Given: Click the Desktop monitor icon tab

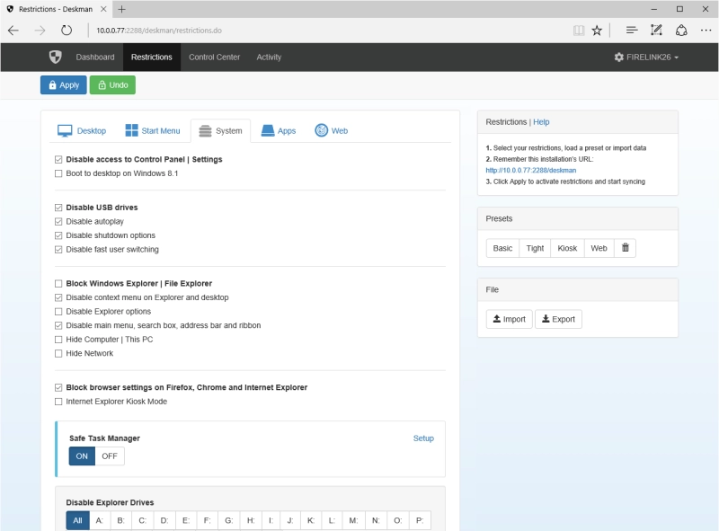Looking at the screenshot, I should click(65, 130).
